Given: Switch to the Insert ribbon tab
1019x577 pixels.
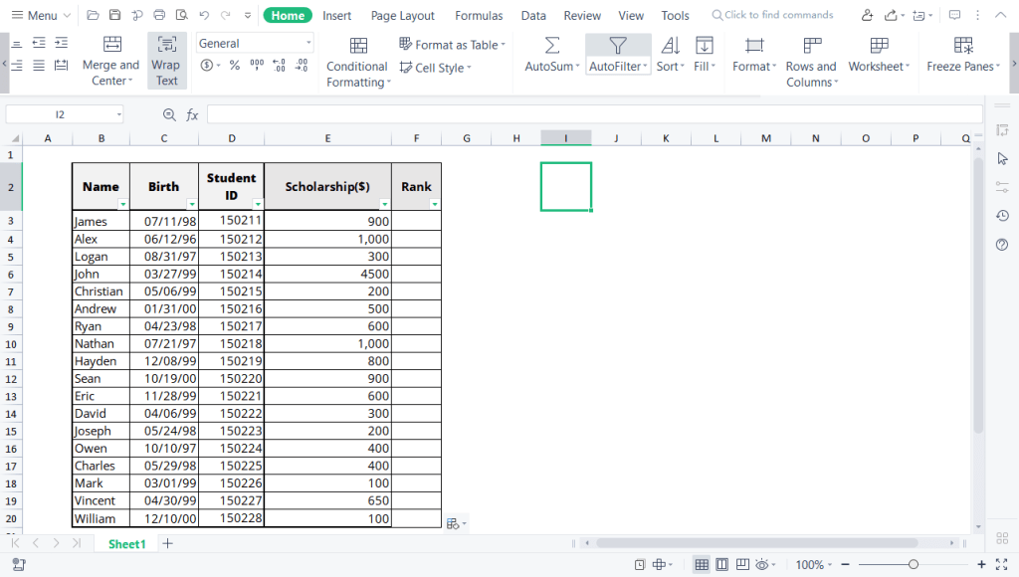Looking at the screenshot, I should coord(336,16).
